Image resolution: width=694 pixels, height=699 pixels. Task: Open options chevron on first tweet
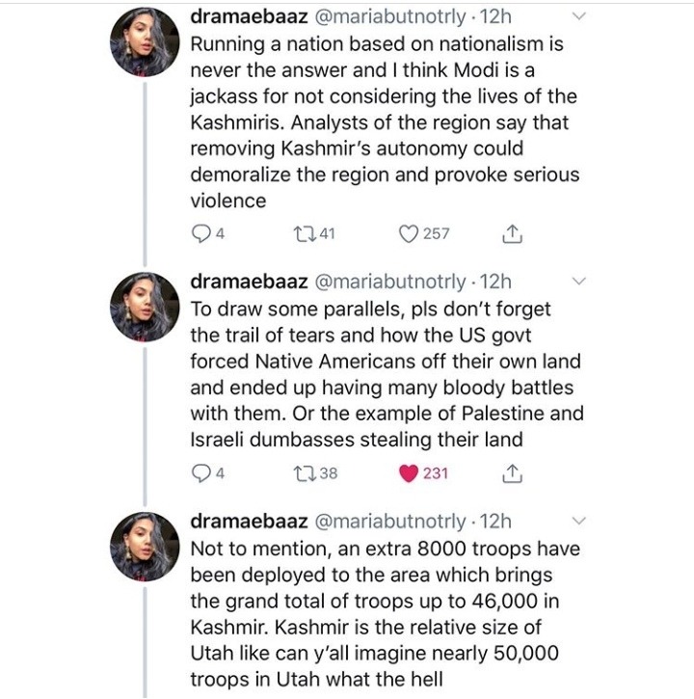tap(578, 16)
